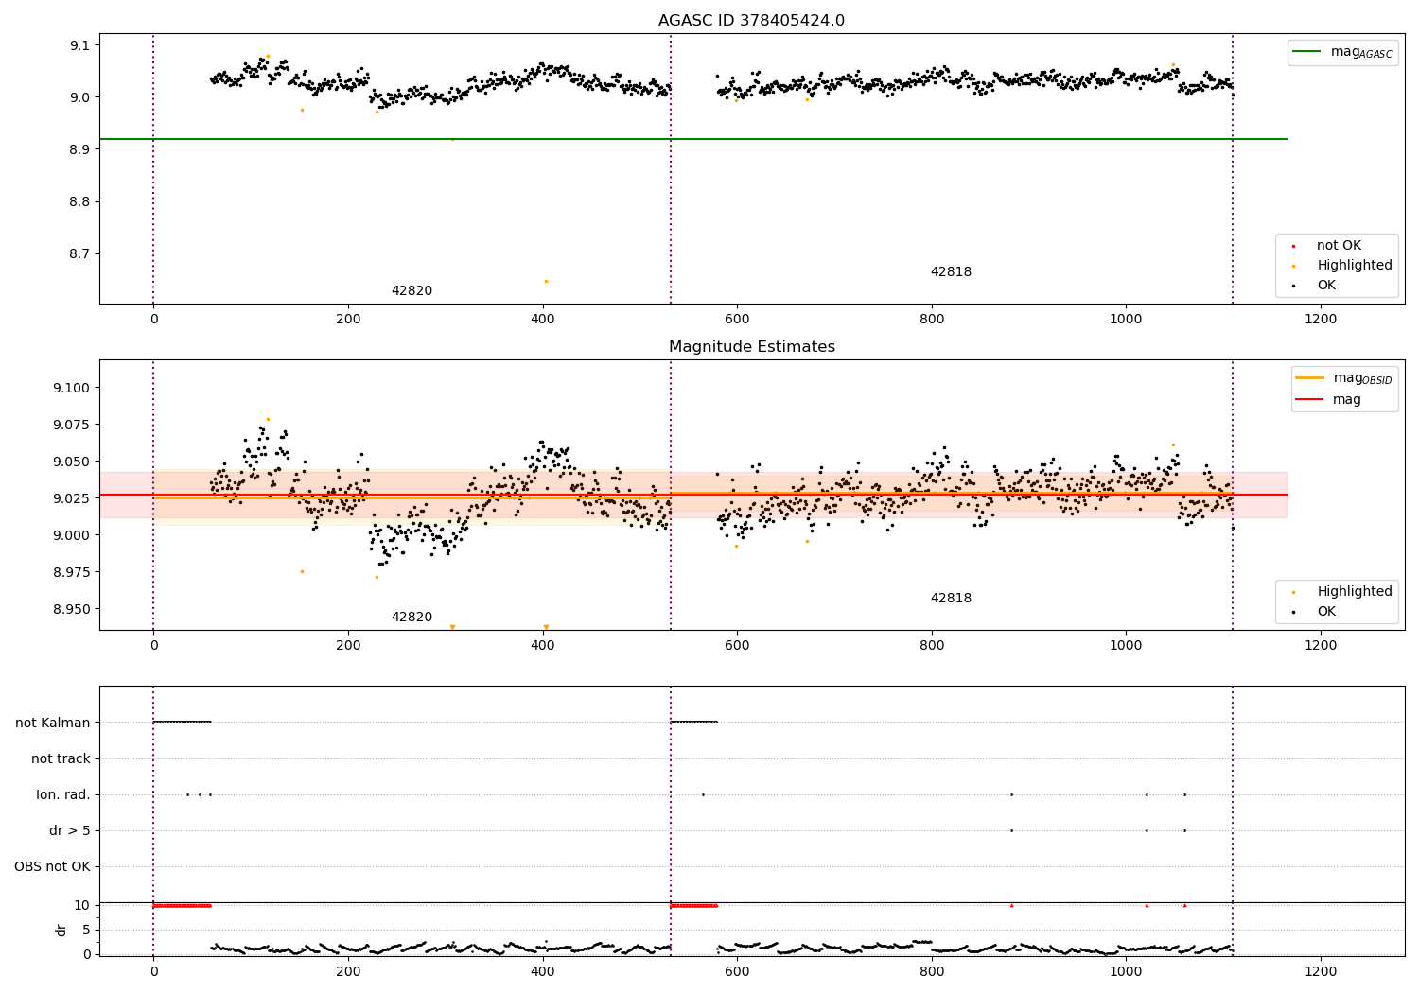Click the 'dr' axis label in bottom plot
Image resolution: width=1419 pixels, height=993 pixels.
pyautogui.click(x=61, y=930)
